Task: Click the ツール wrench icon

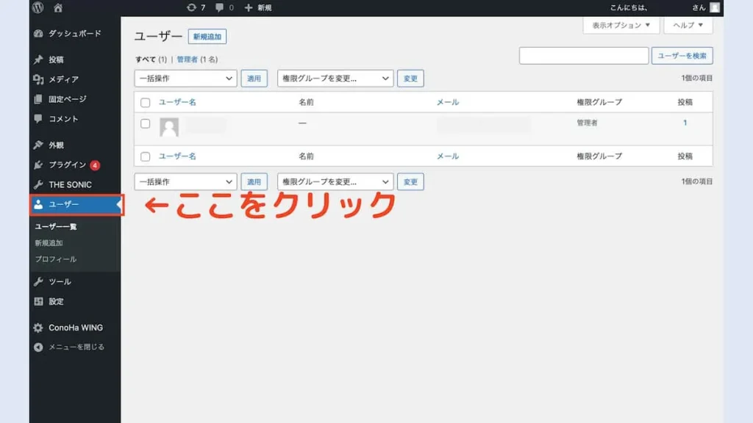Action: click(38, 281)
